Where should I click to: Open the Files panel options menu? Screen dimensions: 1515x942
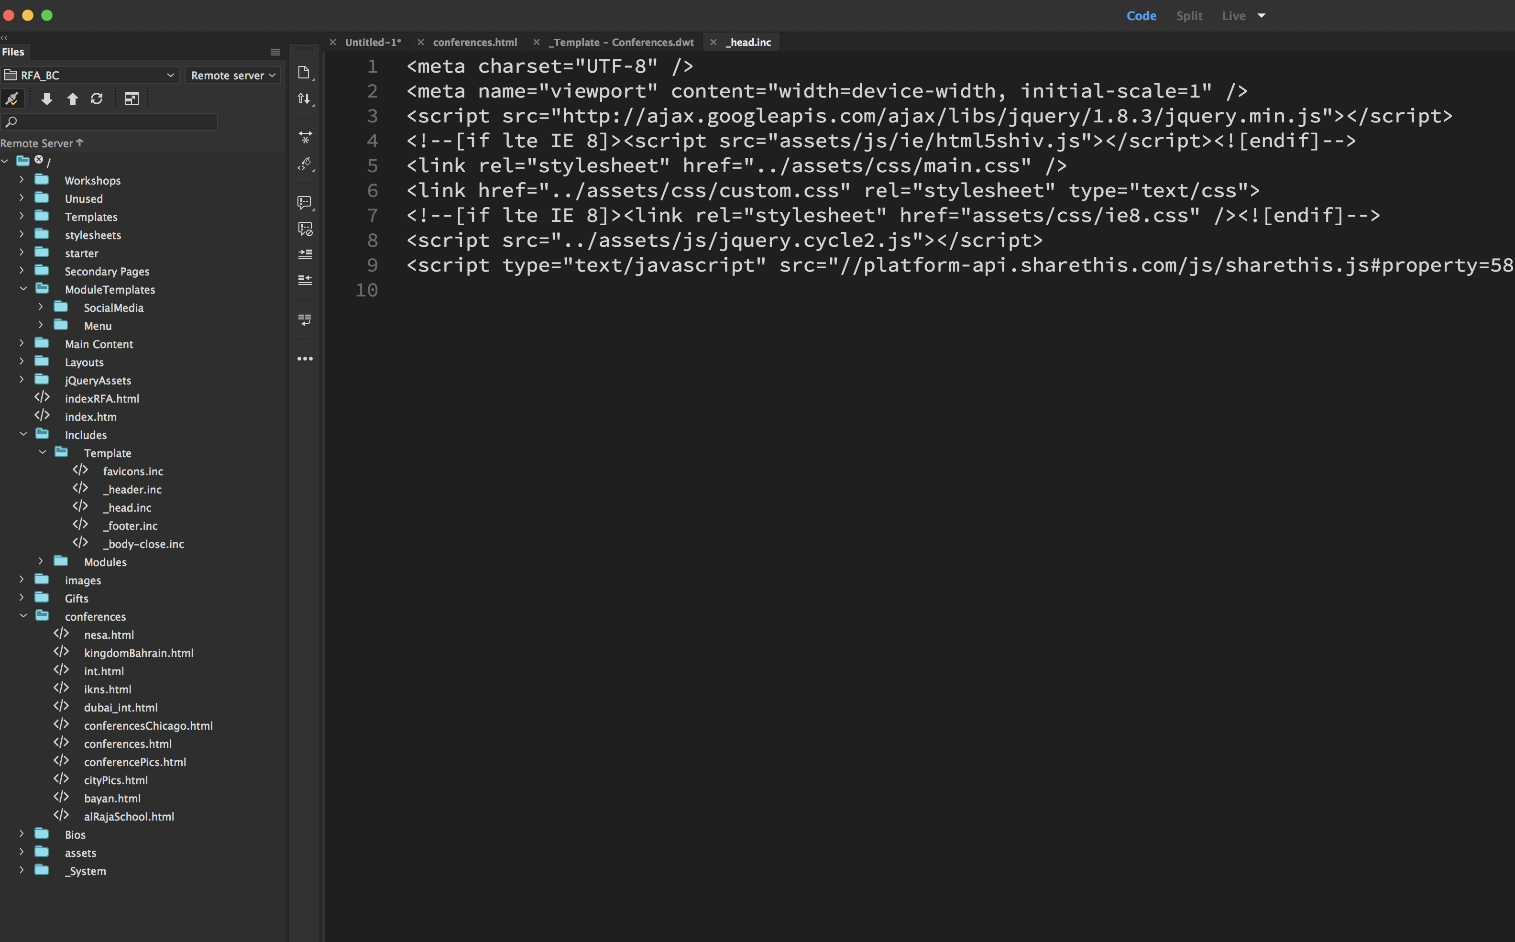tap(275, 52)
